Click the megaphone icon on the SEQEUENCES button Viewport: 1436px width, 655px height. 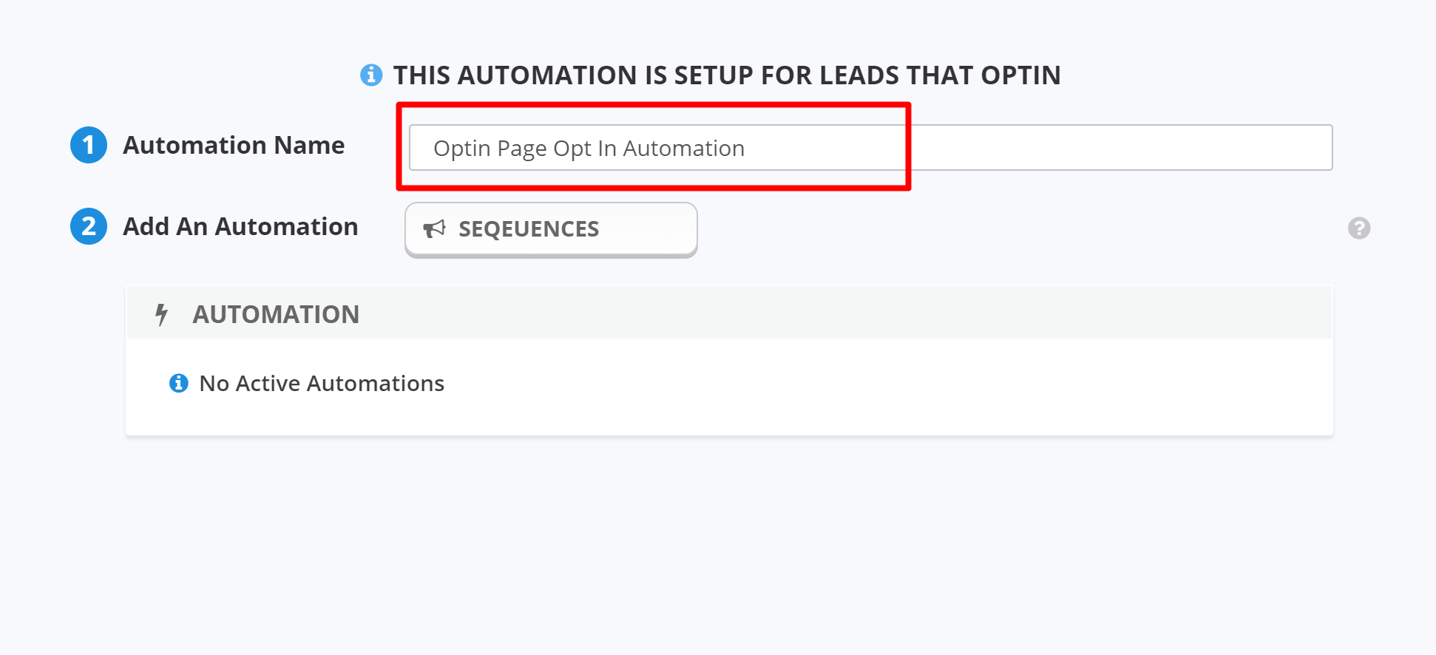(434, 229)
